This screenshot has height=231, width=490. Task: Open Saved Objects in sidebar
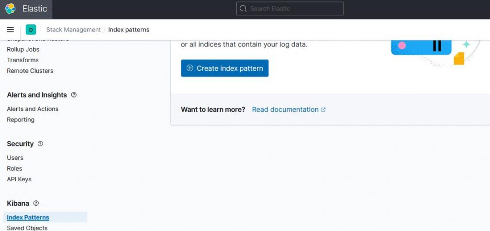[27, 228]
